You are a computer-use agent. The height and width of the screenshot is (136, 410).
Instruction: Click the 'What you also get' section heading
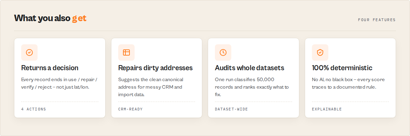pyautogui.click(x=50, y=18)
